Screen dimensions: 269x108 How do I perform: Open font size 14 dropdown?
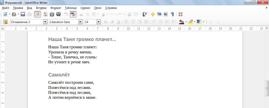click(x=98, y=22)
